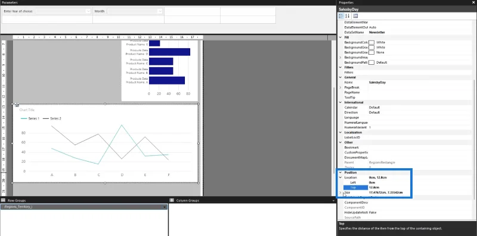Click the BackgroundGradientEndColor White swatch
This screenshot has width=477, height=236.
pos(371,48)
